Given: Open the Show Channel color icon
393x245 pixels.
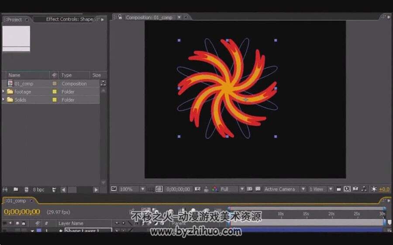Looking at the screenshot, I should pos(214,189).
